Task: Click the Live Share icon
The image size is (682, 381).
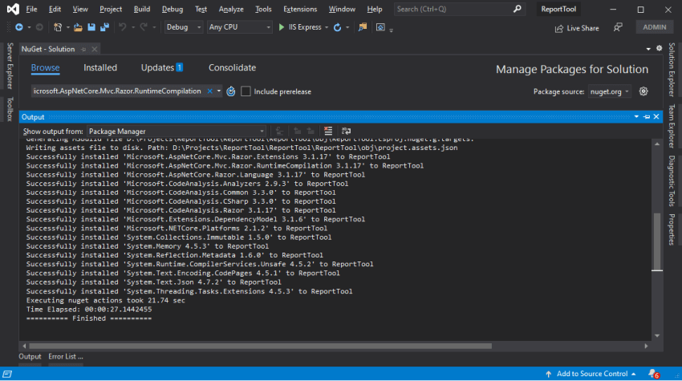Action: click(x=559, y=28)
